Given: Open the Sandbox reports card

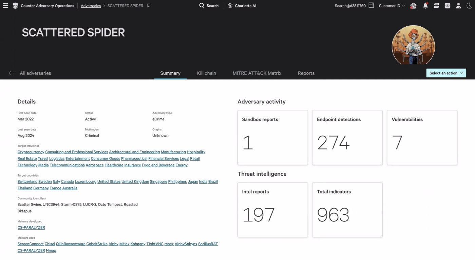Looking at the screenshot, I should (273, 138).
